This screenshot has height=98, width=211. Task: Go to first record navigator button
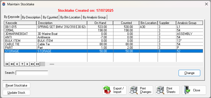click(x=7, y=64)
